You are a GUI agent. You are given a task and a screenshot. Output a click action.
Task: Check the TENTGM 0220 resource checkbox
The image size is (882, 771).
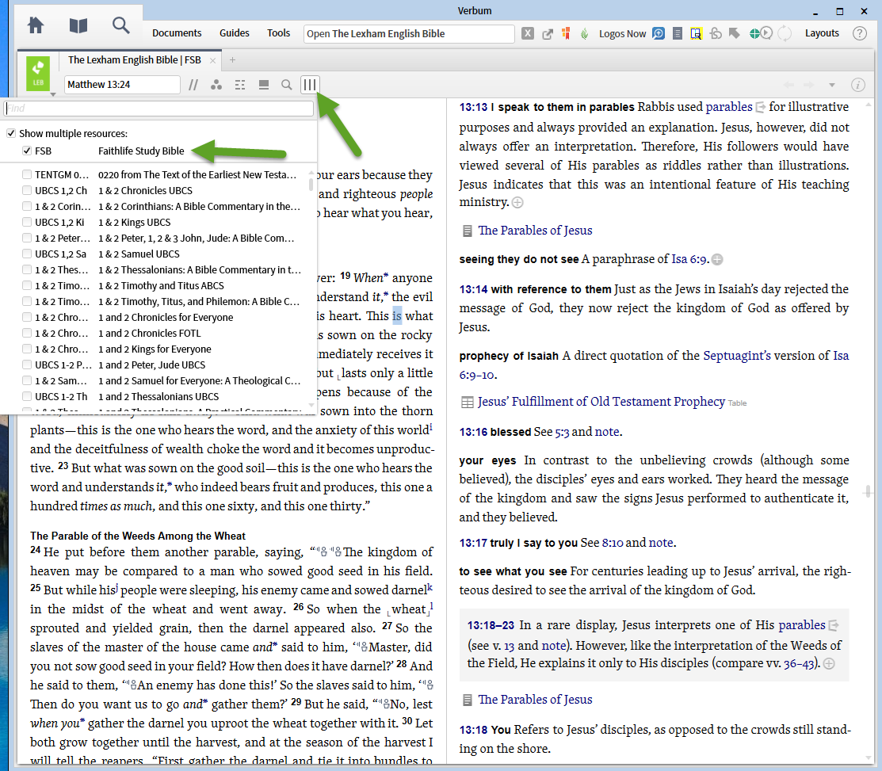pyautogui.click(x=26, y=175)
